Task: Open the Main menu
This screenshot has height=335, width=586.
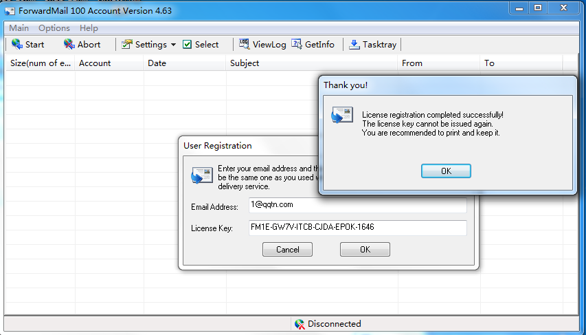Action: click(x=19, y=28)
